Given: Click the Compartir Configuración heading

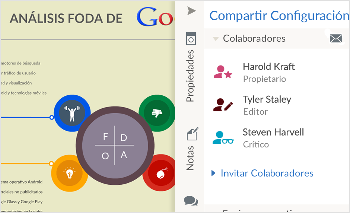Looking at the screenshot, I should 279,16.
